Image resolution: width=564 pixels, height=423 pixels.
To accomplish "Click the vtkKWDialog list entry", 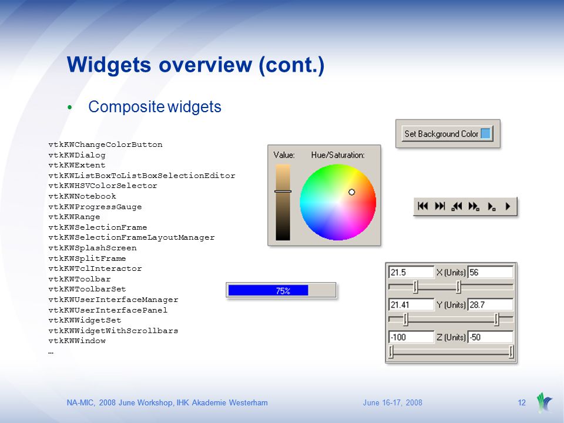I will coord(77,155).
